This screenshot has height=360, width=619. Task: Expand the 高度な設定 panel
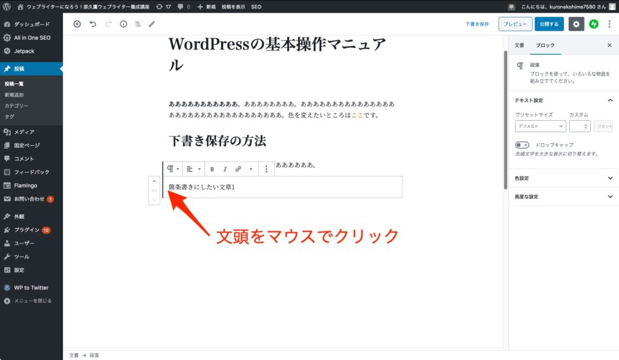(x=563, y=197)
